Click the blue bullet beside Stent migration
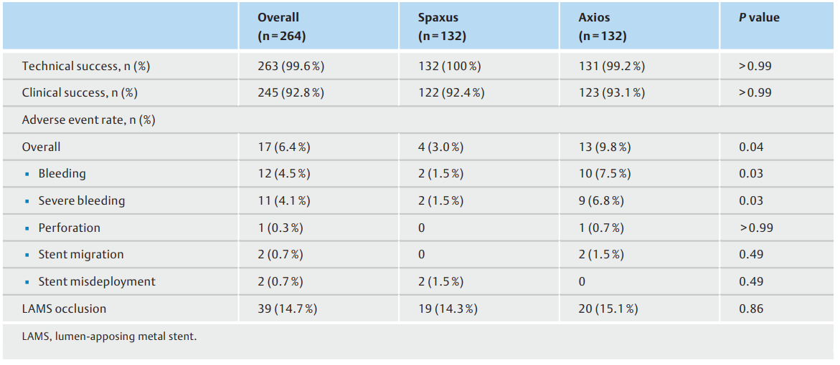840x365 pixels. (x=27, y=255)
